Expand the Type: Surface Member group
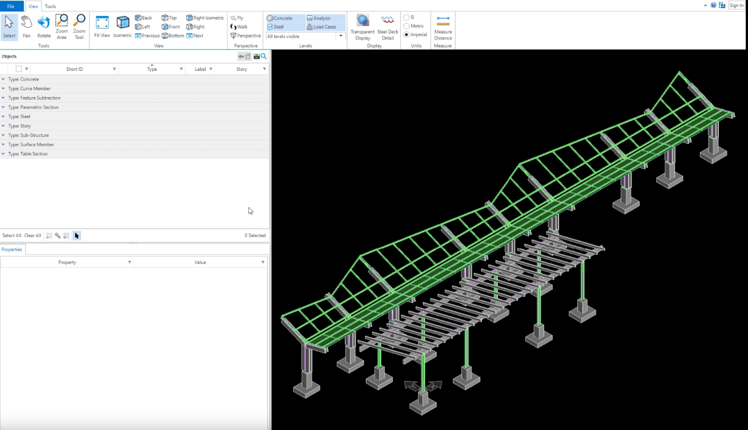Viewport: 748px width, 430px height. (3, 144)
